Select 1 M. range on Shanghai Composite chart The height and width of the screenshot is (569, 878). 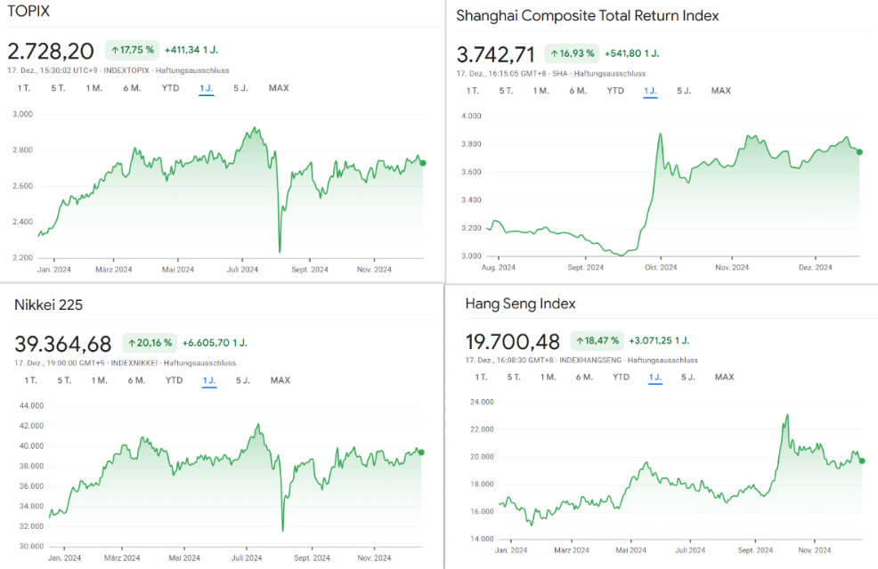pyautogui.click(x=541, y=91)
